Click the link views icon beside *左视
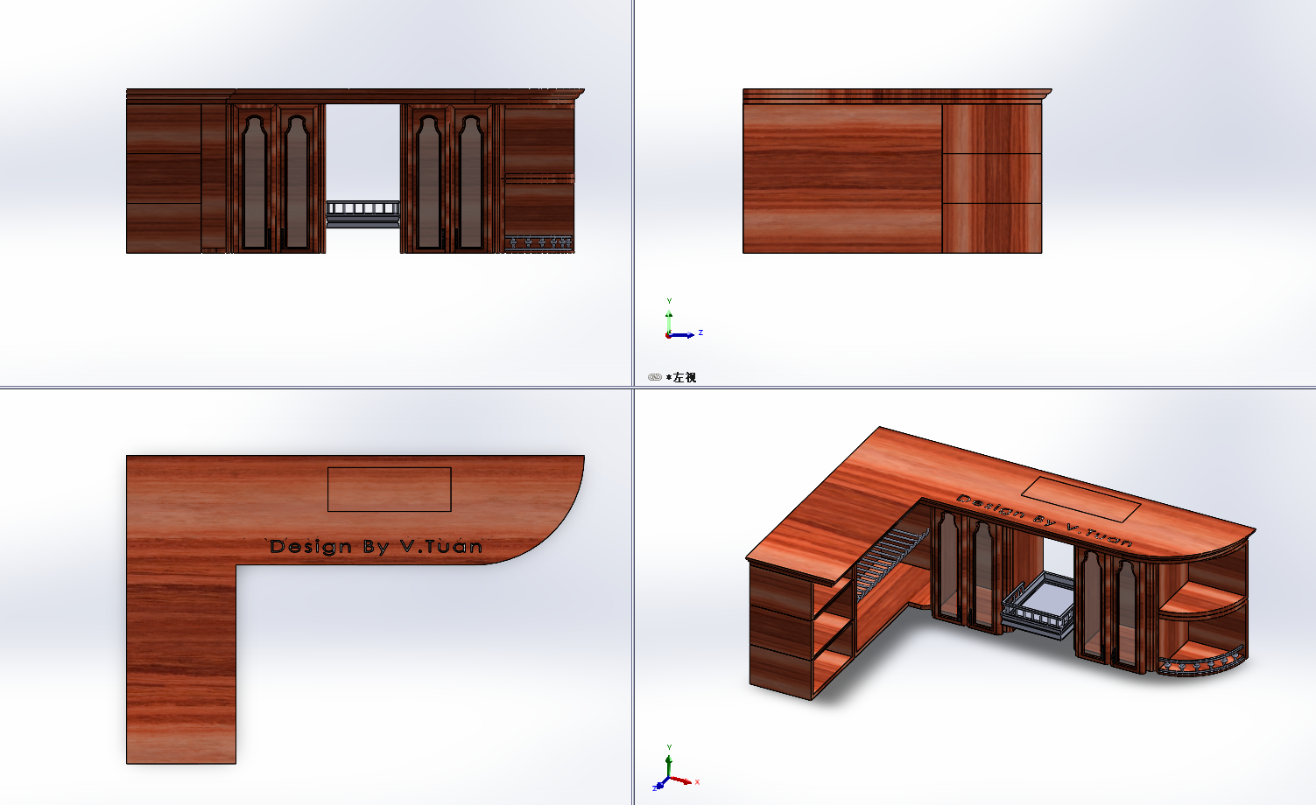This screenshot has width=1316, height=805. tap(654, 377)
